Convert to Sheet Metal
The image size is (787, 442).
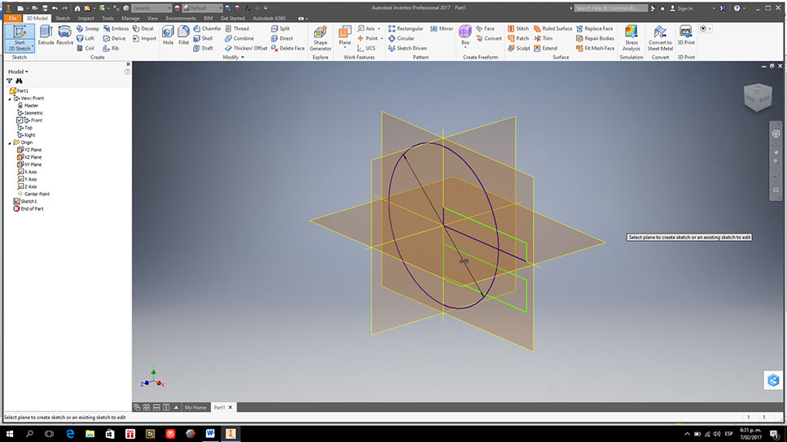660,38
